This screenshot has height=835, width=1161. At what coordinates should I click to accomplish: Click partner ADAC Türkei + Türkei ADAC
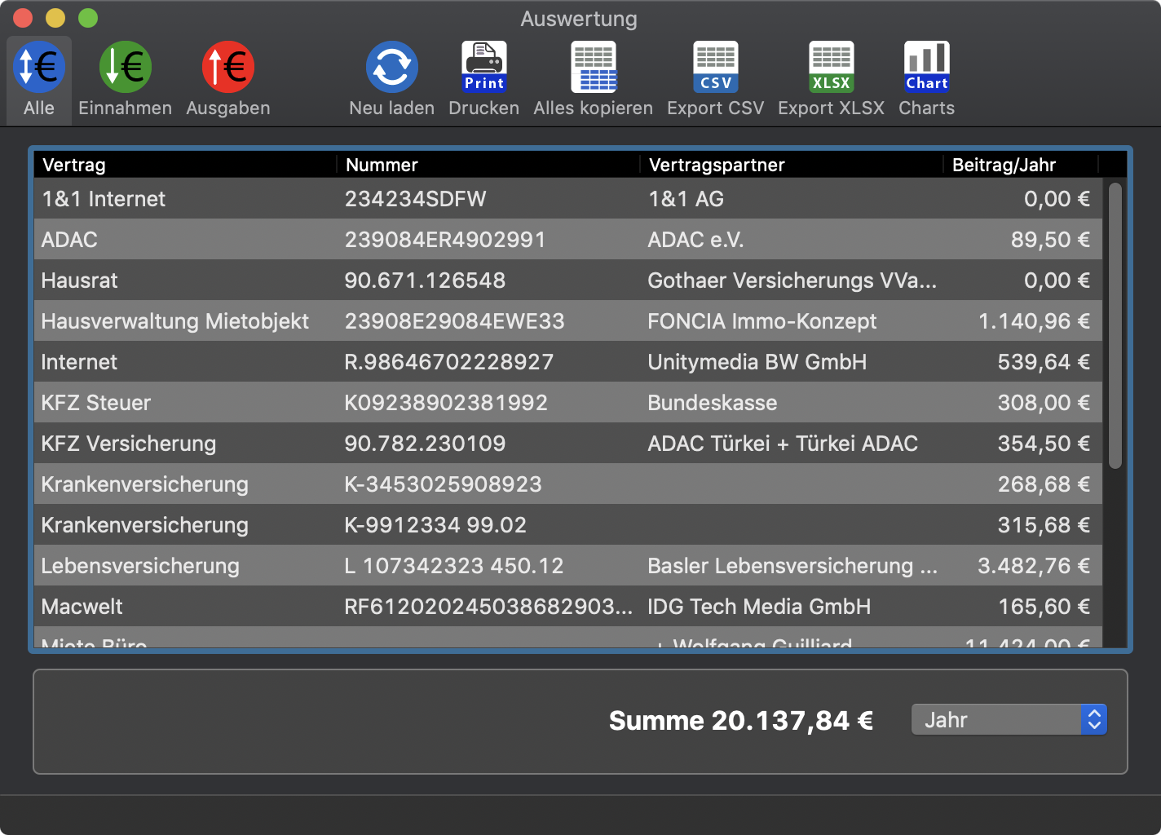pos(783,444)
